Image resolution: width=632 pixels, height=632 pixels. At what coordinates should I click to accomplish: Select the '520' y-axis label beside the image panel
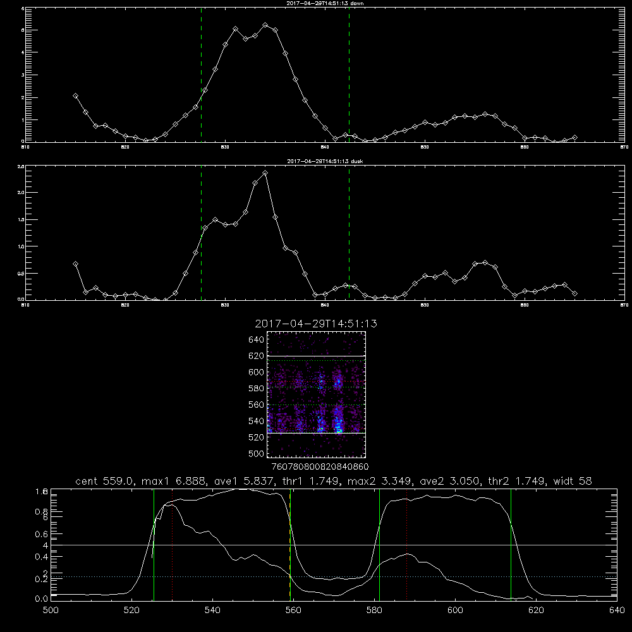pyautogui.click(x=257, y=437)
